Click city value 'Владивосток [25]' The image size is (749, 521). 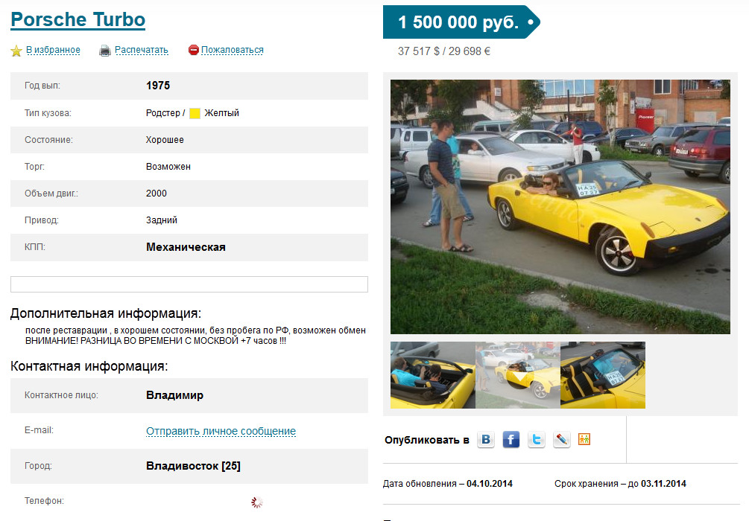click(194, 466)
